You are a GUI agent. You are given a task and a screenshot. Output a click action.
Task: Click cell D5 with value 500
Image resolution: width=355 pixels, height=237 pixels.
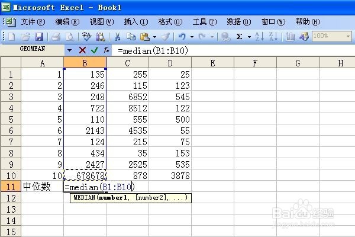(x=170, y=119)
